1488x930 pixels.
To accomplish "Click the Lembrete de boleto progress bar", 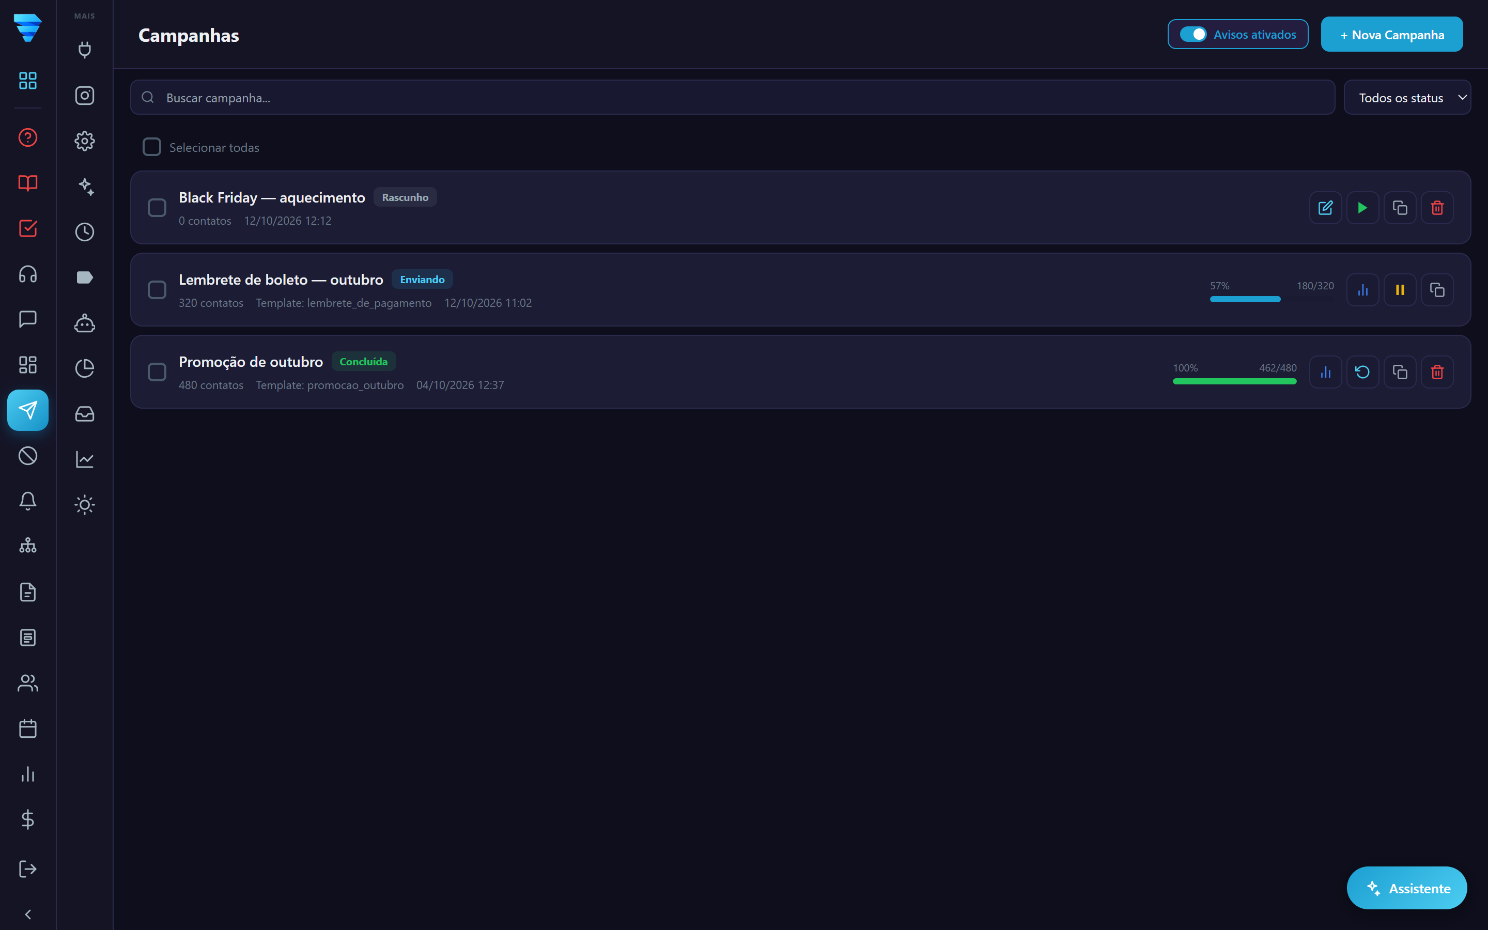I will click(1272, 299).
